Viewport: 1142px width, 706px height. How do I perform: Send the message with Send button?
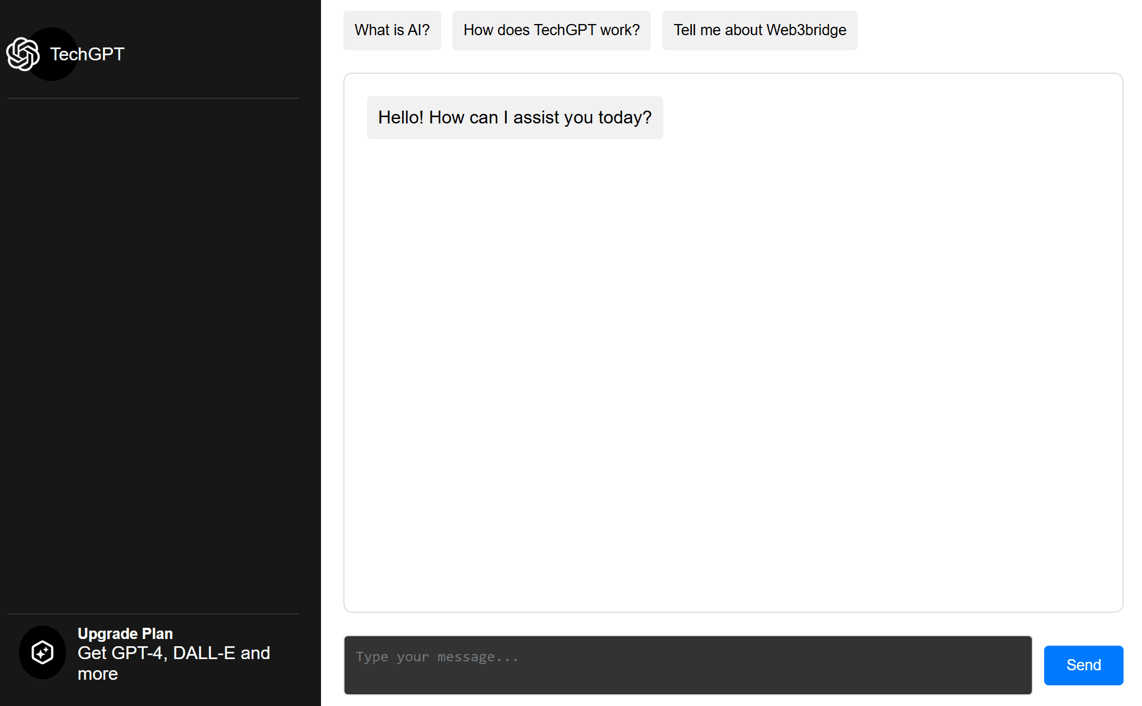pyautogui.click(x=1083, y=665)
